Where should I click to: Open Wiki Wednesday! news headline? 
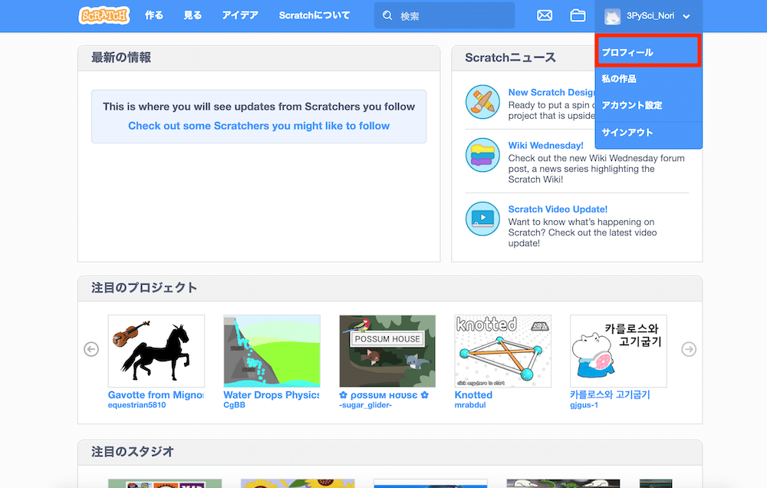pos(546,145)
